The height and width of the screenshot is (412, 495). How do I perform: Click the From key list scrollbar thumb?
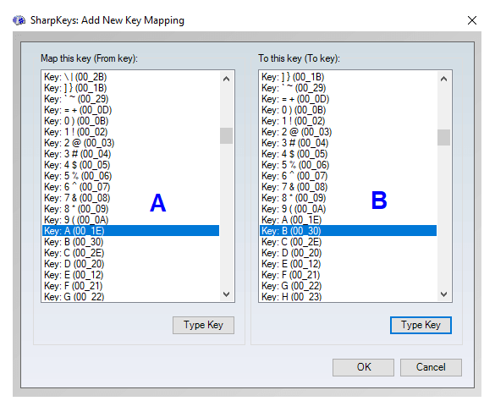pos(226,135)
